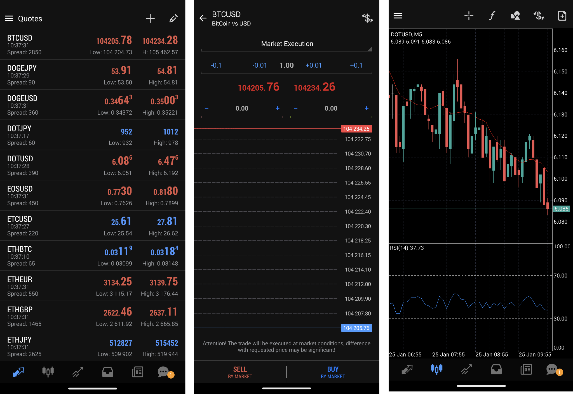This screenshot has height=394, width=573.
Task: Open the History inbox tab on chart screen
Action: click(x=496, y=369)
